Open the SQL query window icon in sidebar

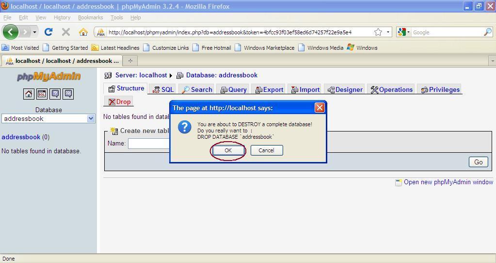pyautogui.click(x=42, y=94)
